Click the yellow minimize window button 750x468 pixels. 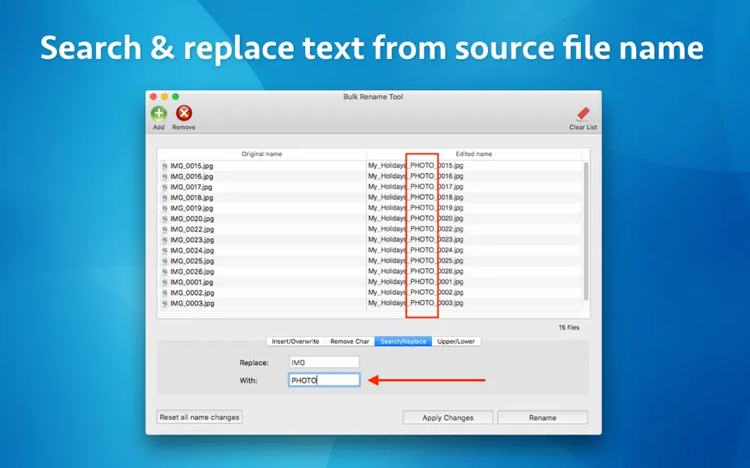tap(164, 97)
